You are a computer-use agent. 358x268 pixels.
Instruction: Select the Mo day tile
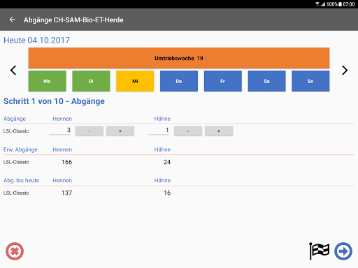coord(48,81)
